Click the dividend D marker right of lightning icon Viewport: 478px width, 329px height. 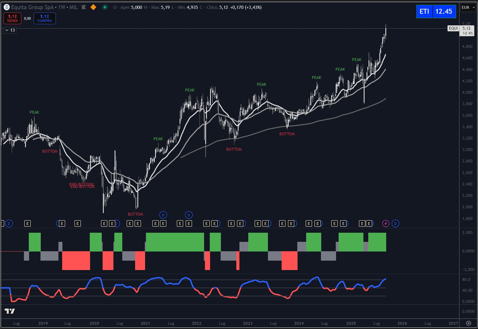(395, 224)
